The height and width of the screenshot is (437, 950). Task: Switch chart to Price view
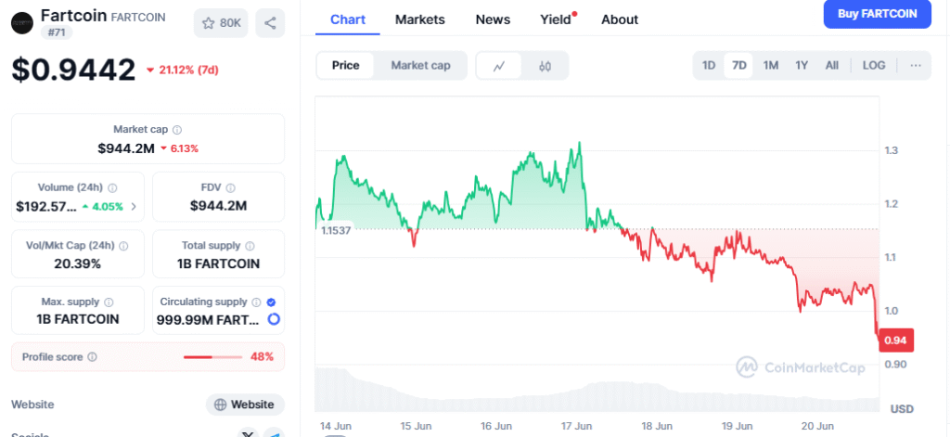345,66
